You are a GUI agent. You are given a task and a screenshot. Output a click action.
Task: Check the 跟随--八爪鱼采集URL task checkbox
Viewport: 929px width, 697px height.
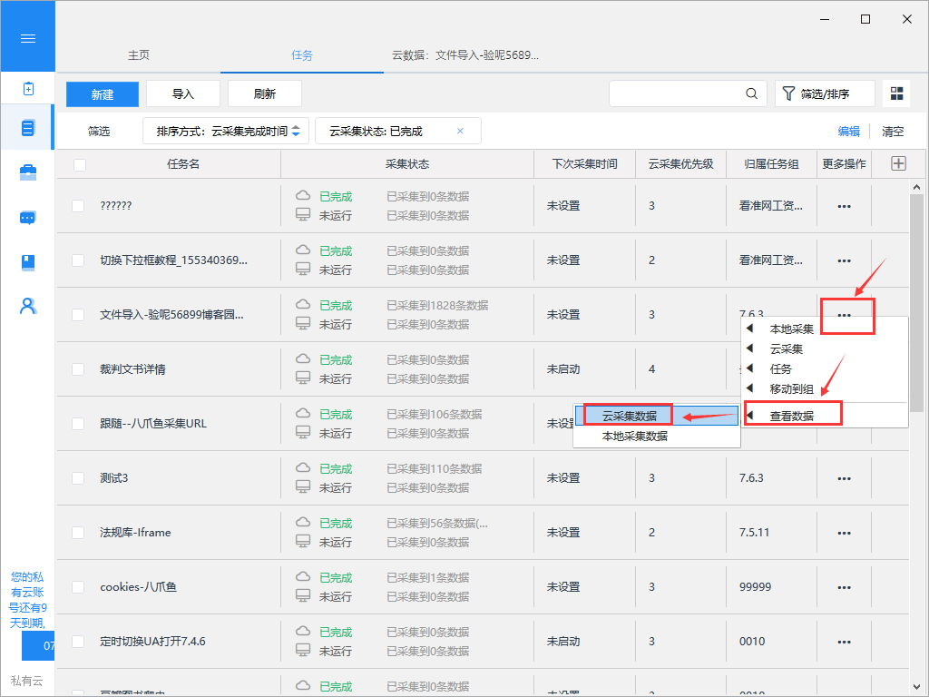78,424
